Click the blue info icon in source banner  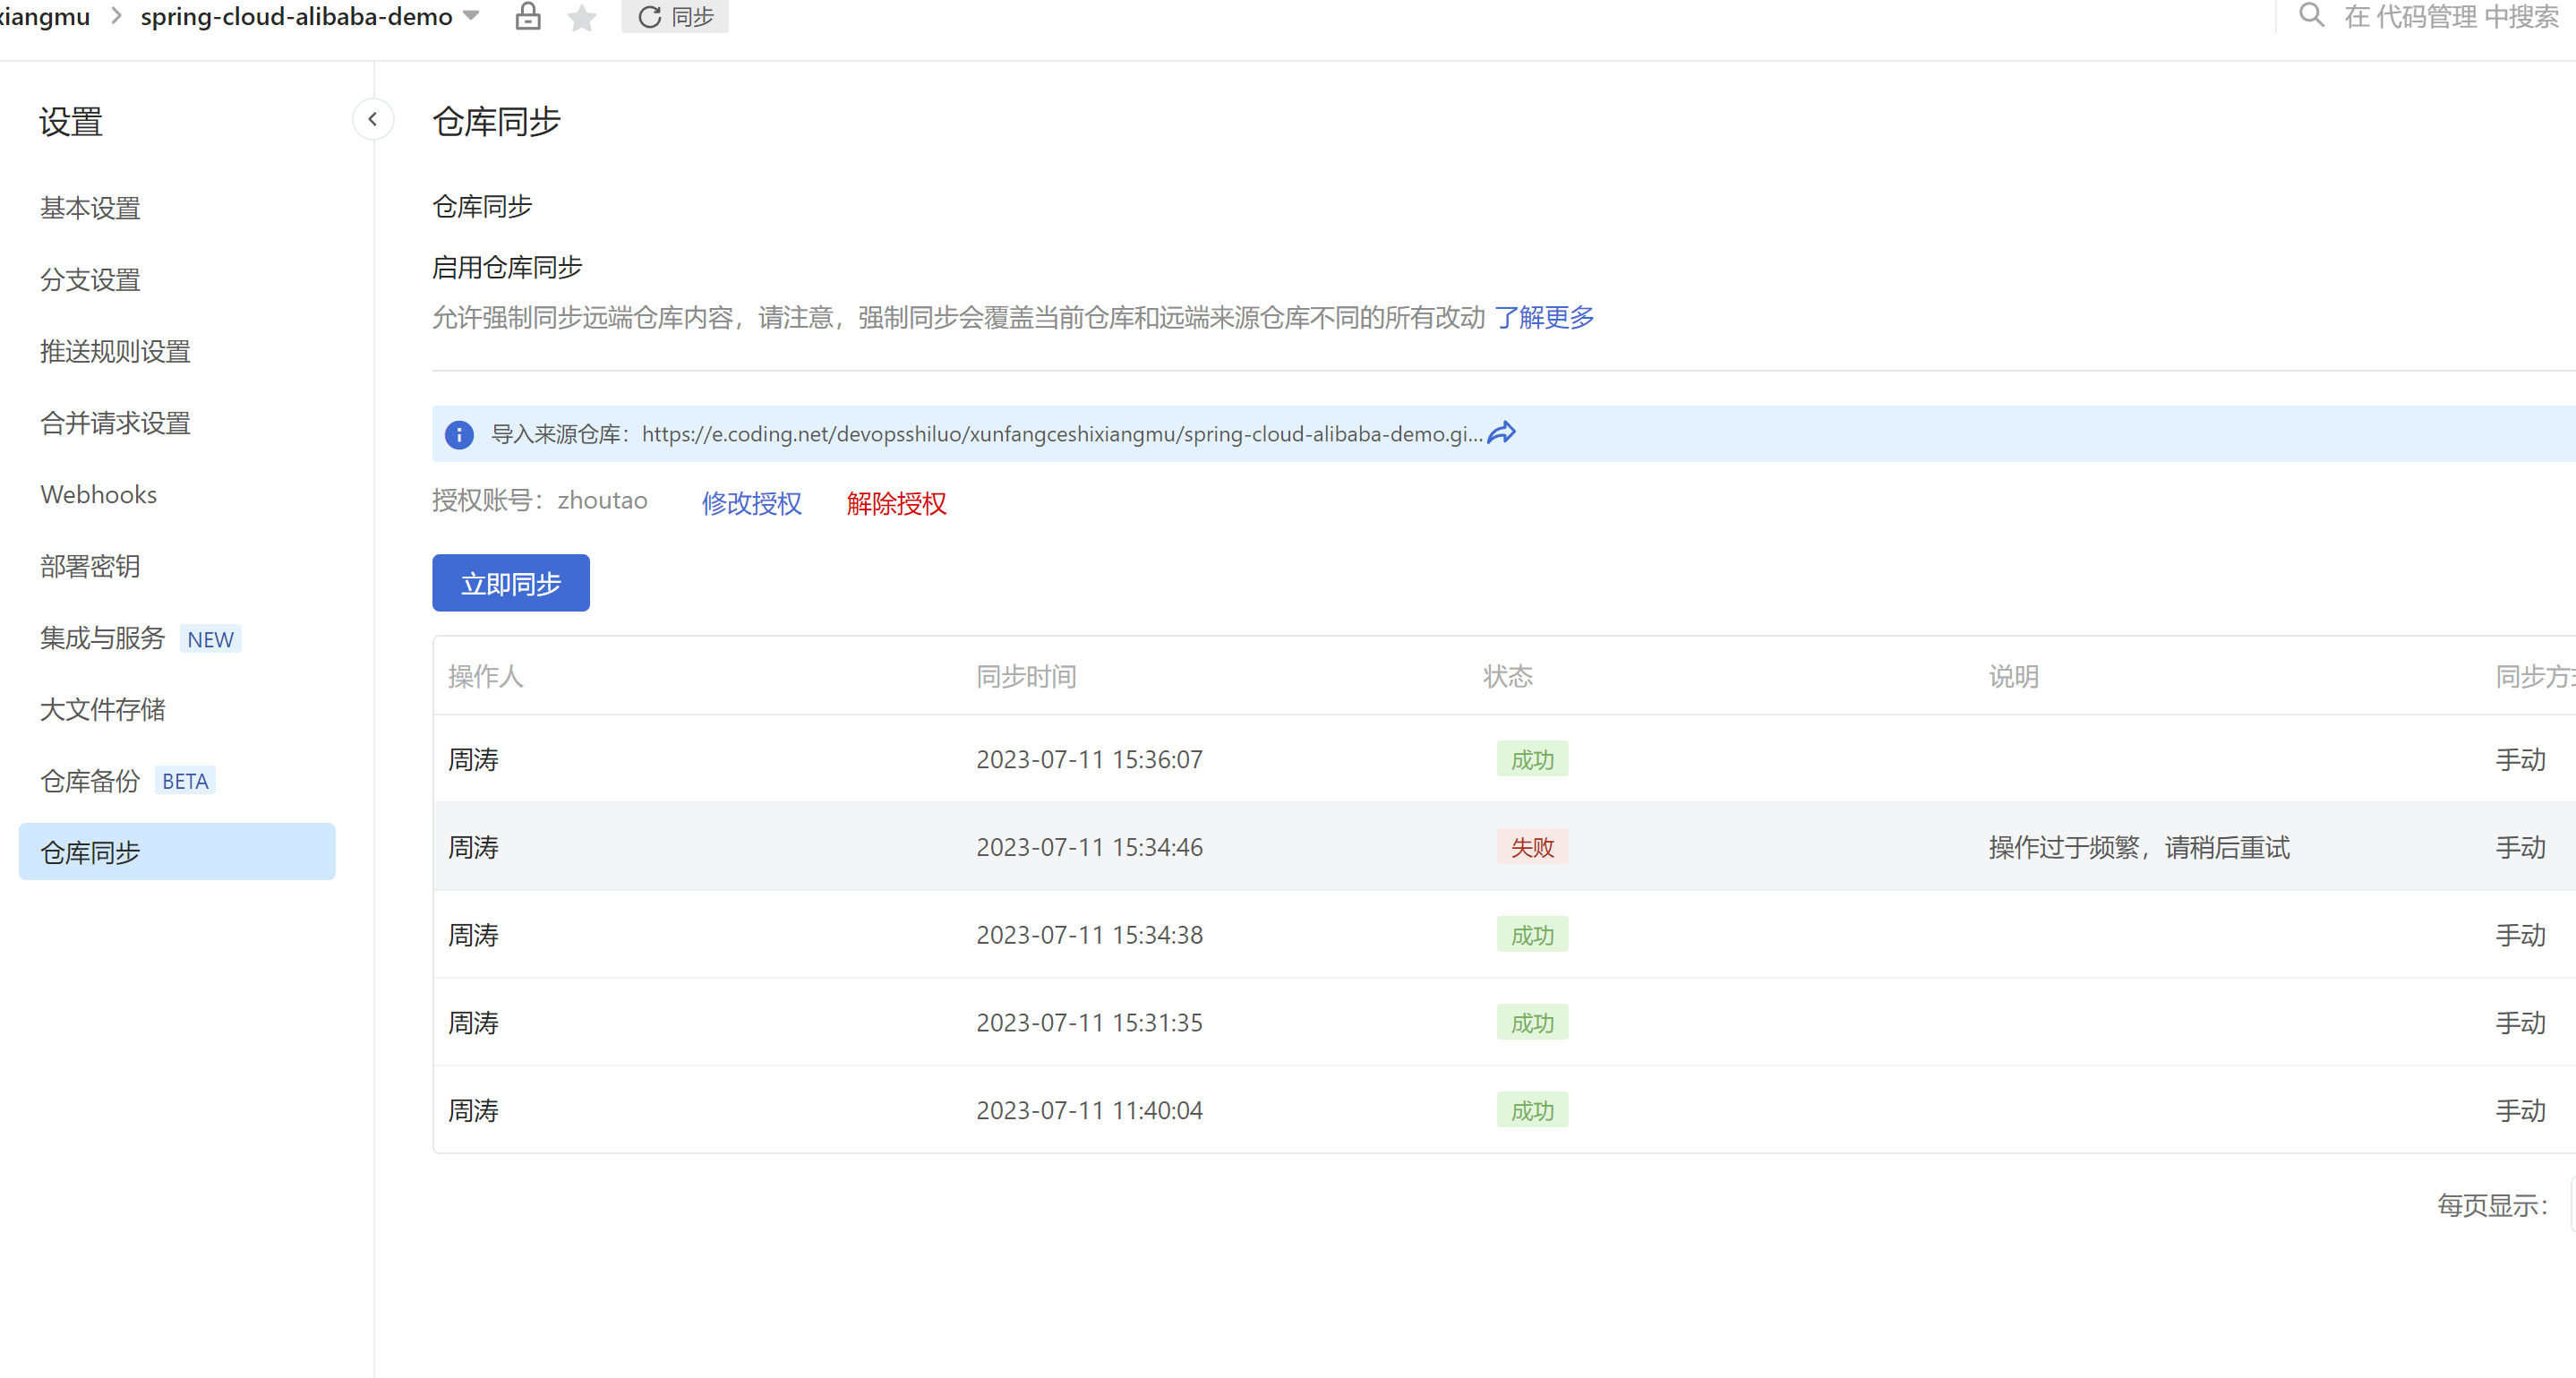coord(459,434)
